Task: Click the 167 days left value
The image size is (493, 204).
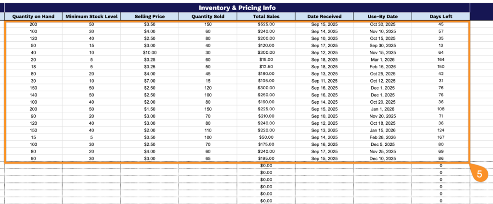Action: click(441, 137)
